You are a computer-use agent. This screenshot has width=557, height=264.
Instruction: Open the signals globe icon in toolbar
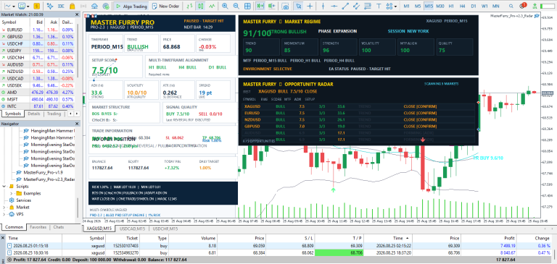(105, 6)
